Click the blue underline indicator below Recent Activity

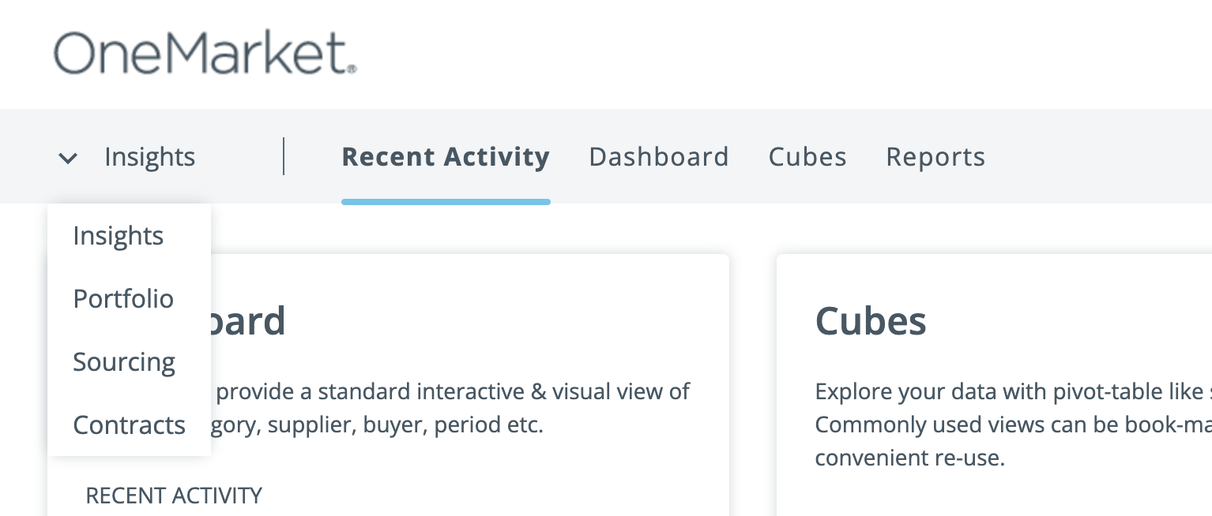coord(446,203)
